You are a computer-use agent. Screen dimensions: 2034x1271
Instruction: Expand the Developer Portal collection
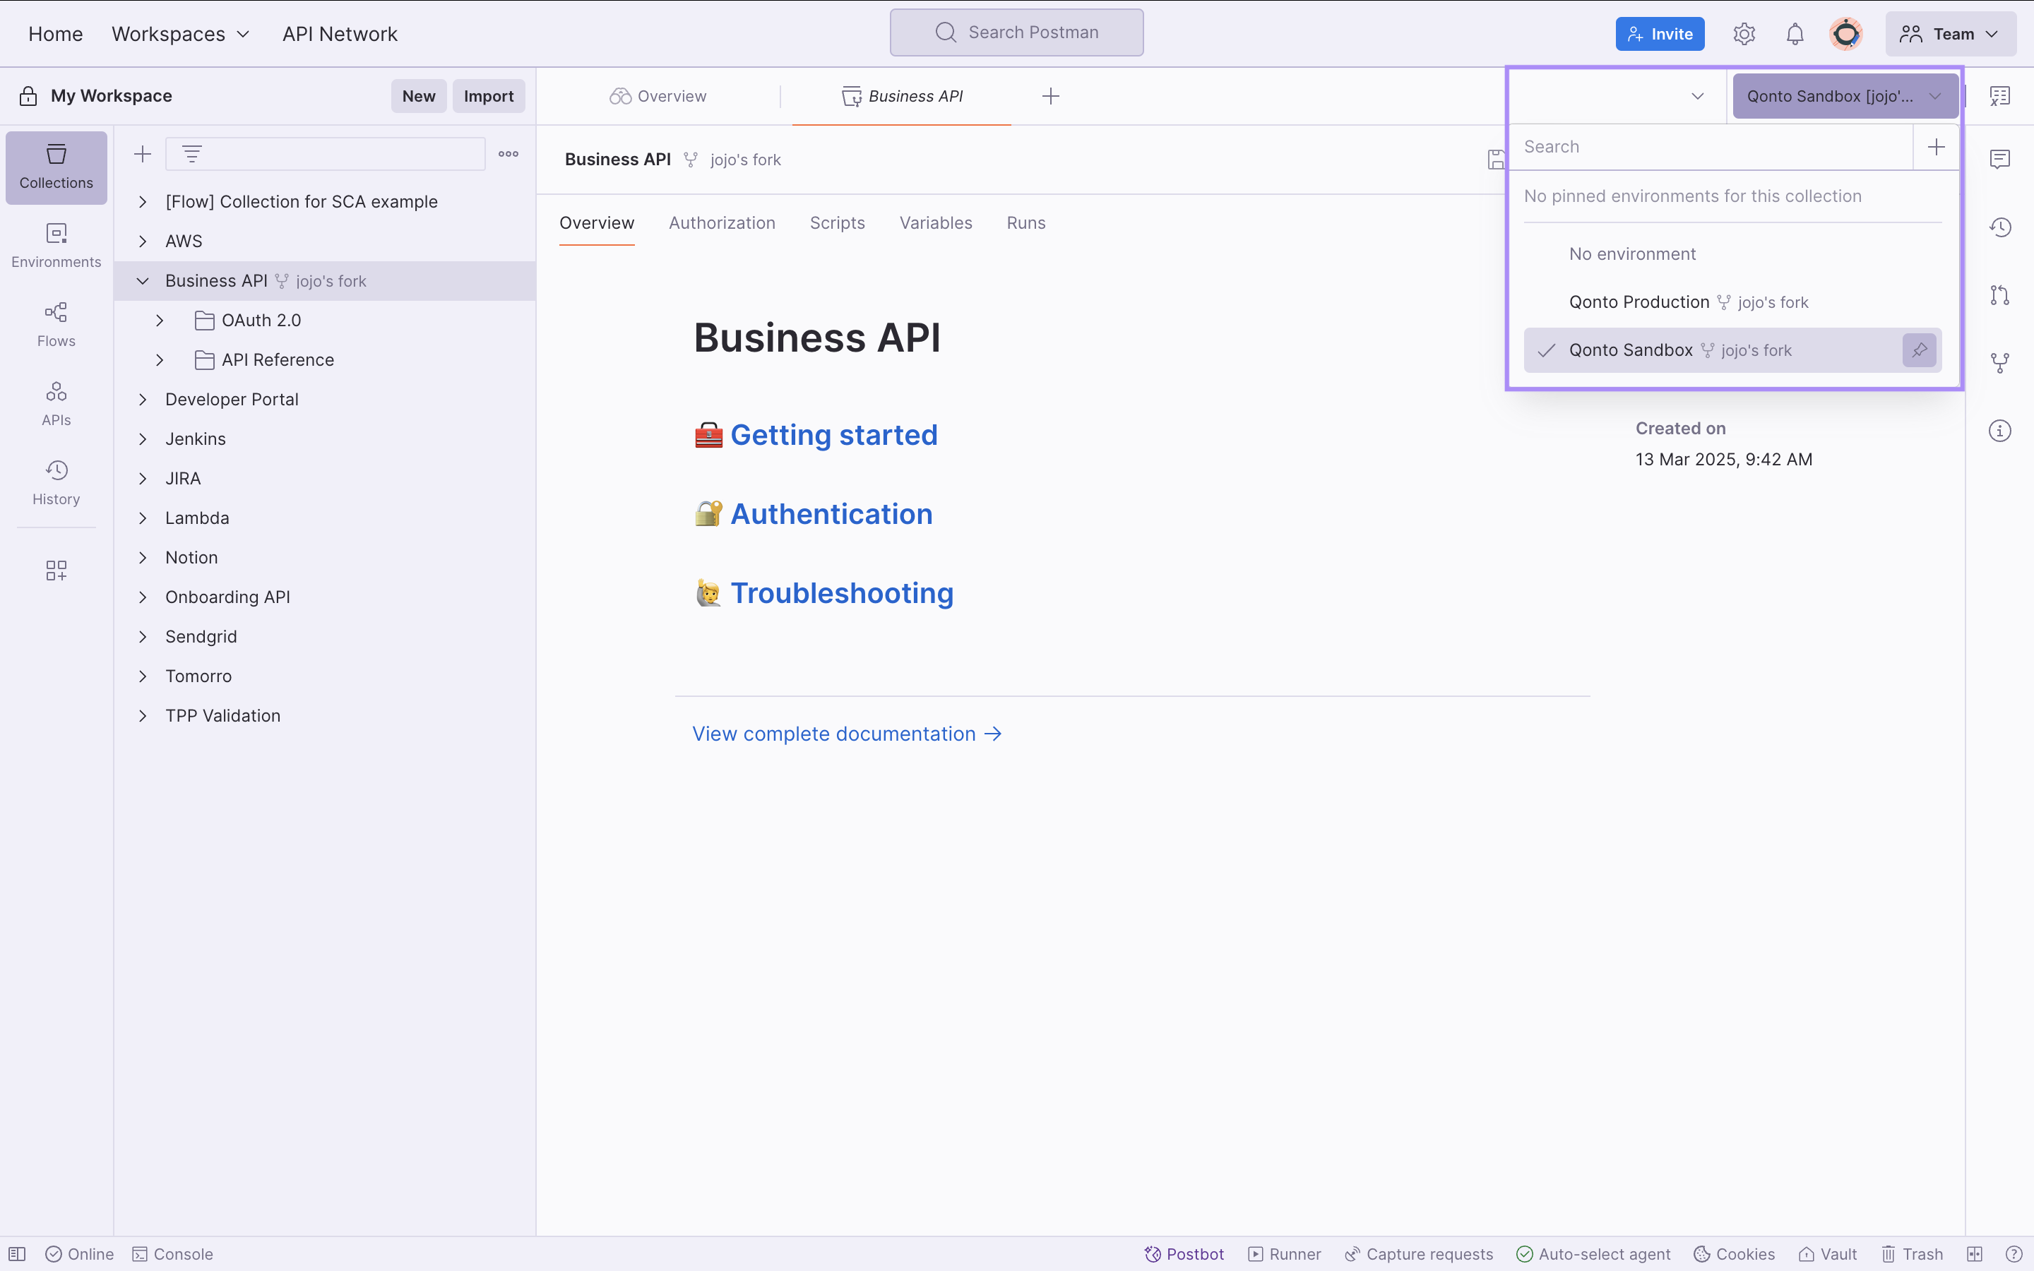coord(143,399)
